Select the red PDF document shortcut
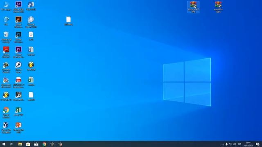262x147 pixels. click(x=18, y=82)
